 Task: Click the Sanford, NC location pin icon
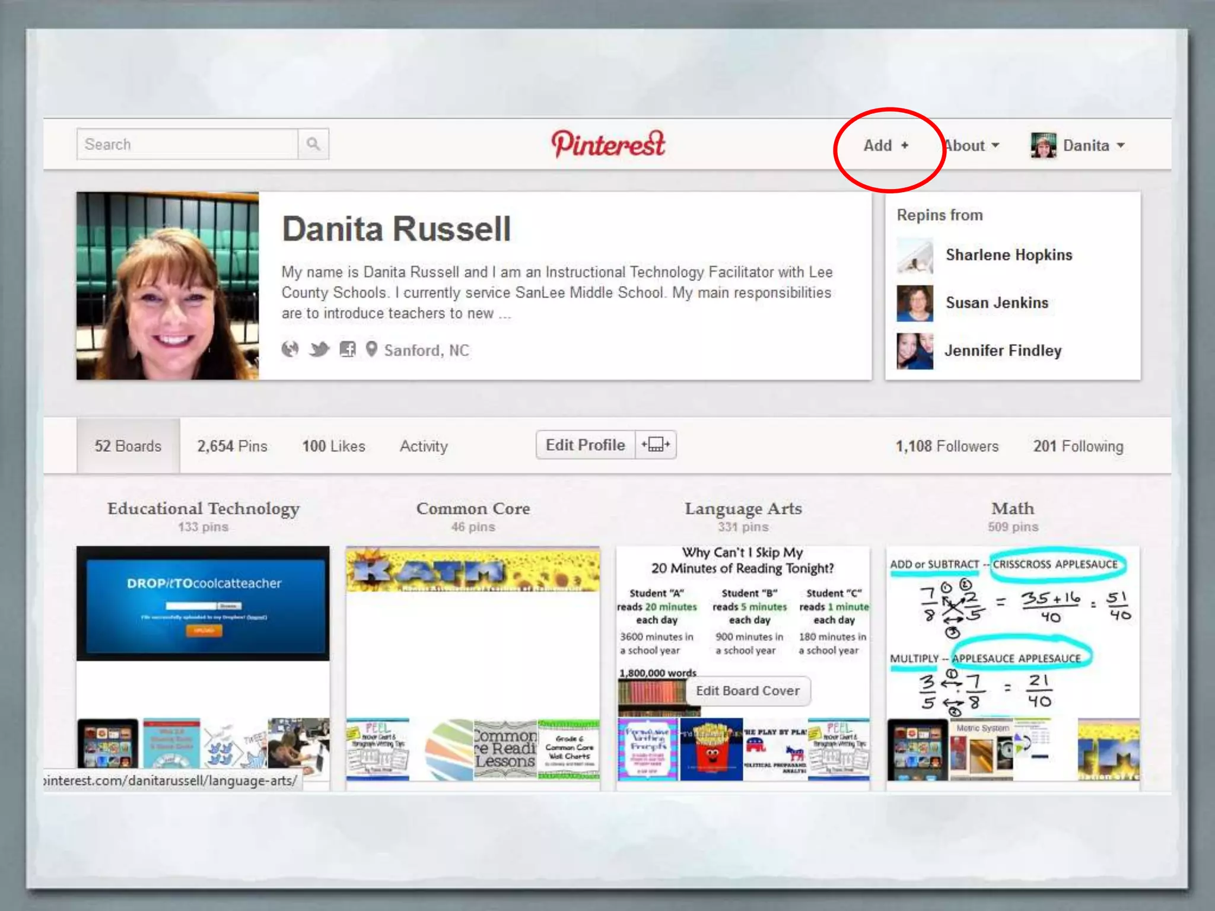tap(371, 349)
